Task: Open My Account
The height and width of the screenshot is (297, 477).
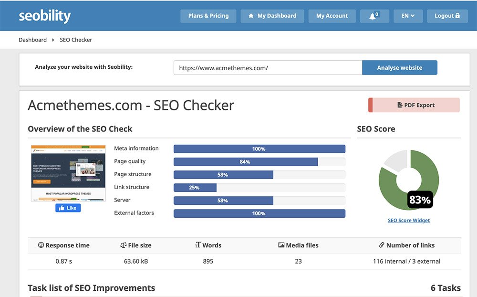Action: [x=332, y=16]
